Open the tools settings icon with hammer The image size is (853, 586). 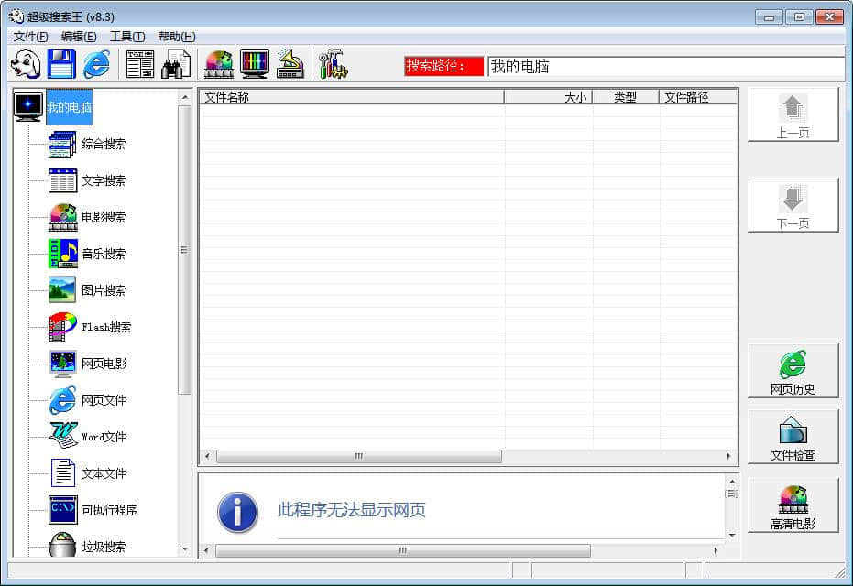[x=333, y=65]
